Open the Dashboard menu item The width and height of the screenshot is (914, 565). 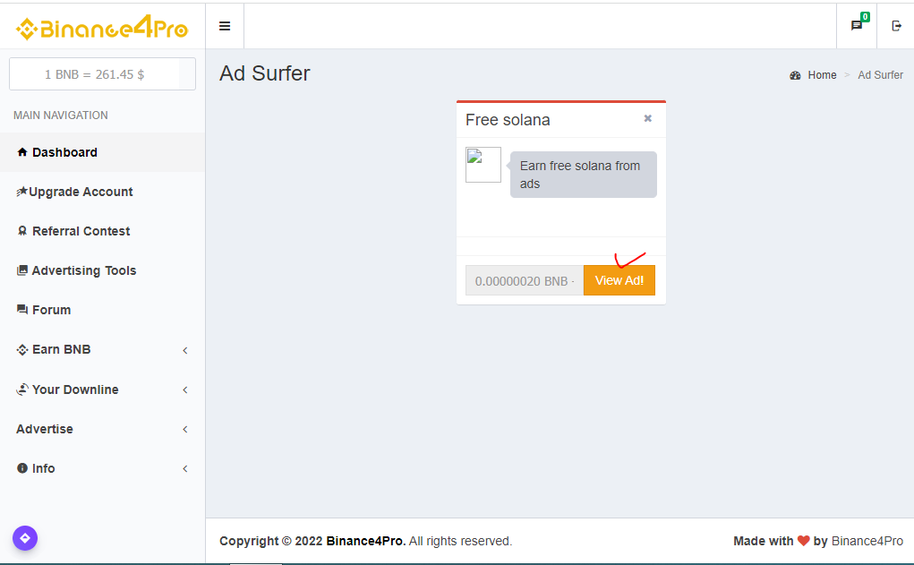(64, 152)
